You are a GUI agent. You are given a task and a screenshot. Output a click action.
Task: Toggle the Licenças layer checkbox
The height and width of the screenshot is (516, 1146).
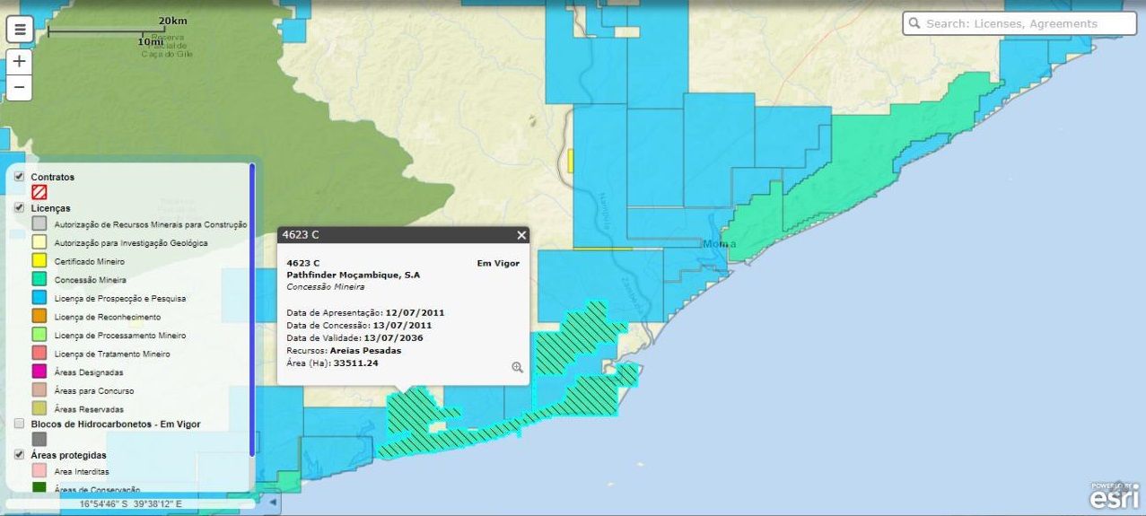[19, 207]
